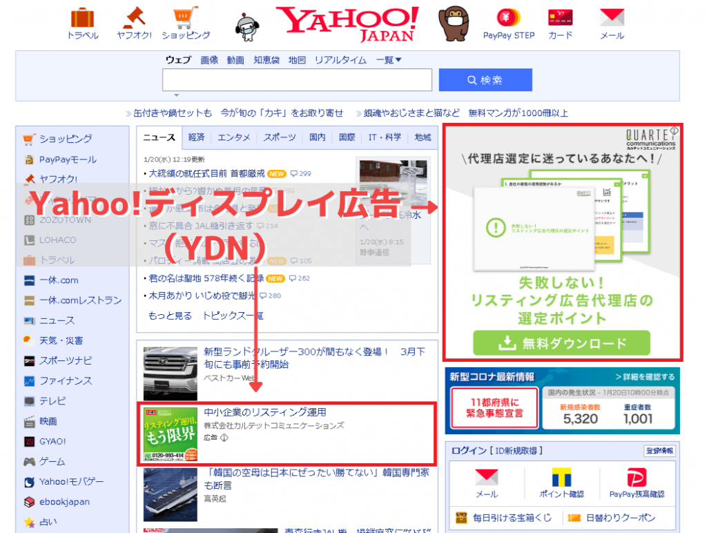The width and height of the screenshot is (707, 533).
Task: Switch to the スポーツ news tab
Action: pos(280,137)
